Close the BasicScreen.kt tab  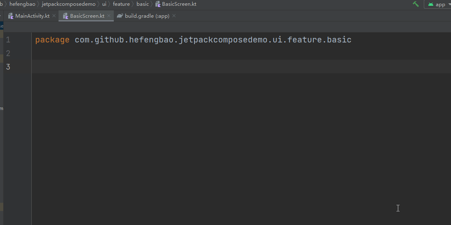(x=109, y=16)
